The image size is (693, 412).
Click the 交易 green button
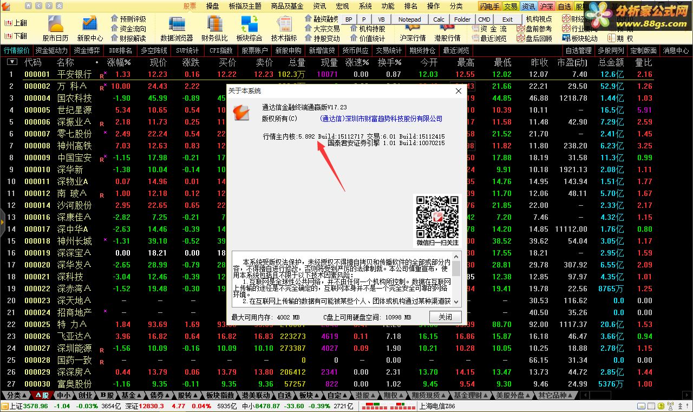tap(510, 6)
